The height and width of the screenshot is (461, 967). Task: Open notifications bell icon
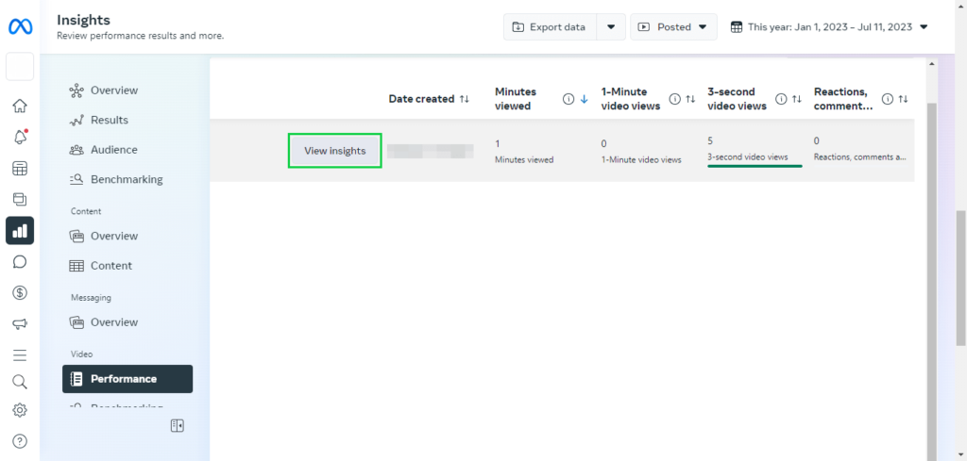pos(20,138)
